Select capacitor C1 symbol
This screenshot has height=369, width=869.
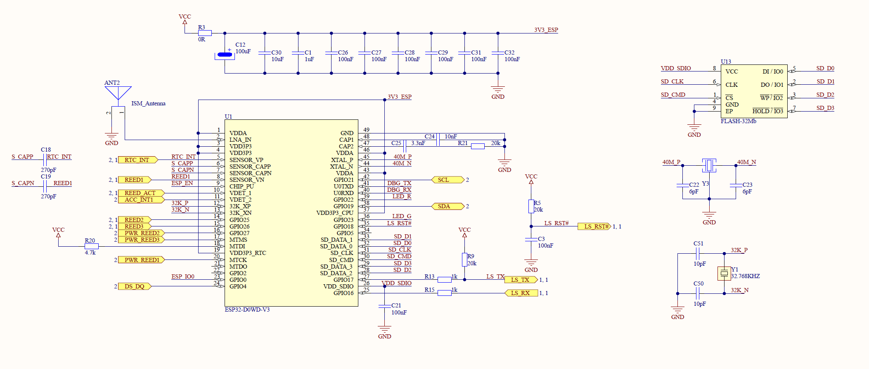tap(298, 53)
